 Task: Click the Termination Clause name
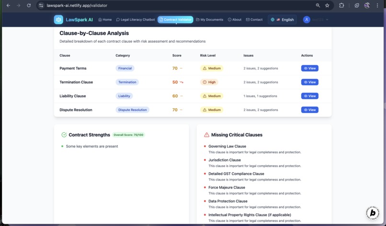(x=76, y=82)
